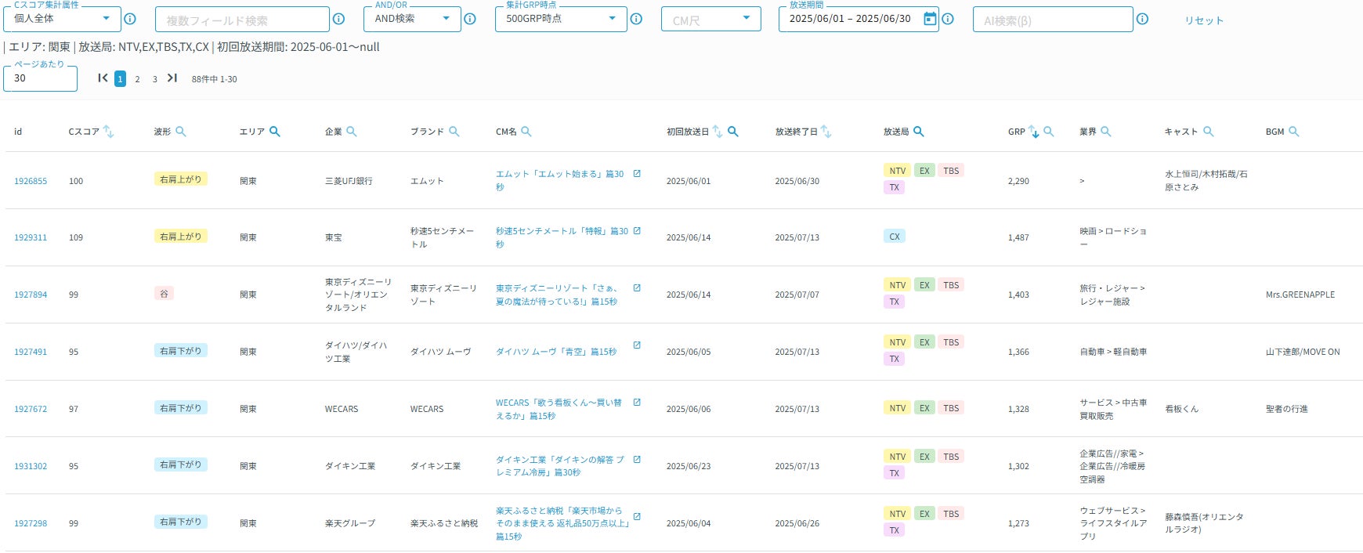Open external link icon for 東京ディズニーリゾート CM
This screenshot has height=553, width=1363.
(637, 288)
